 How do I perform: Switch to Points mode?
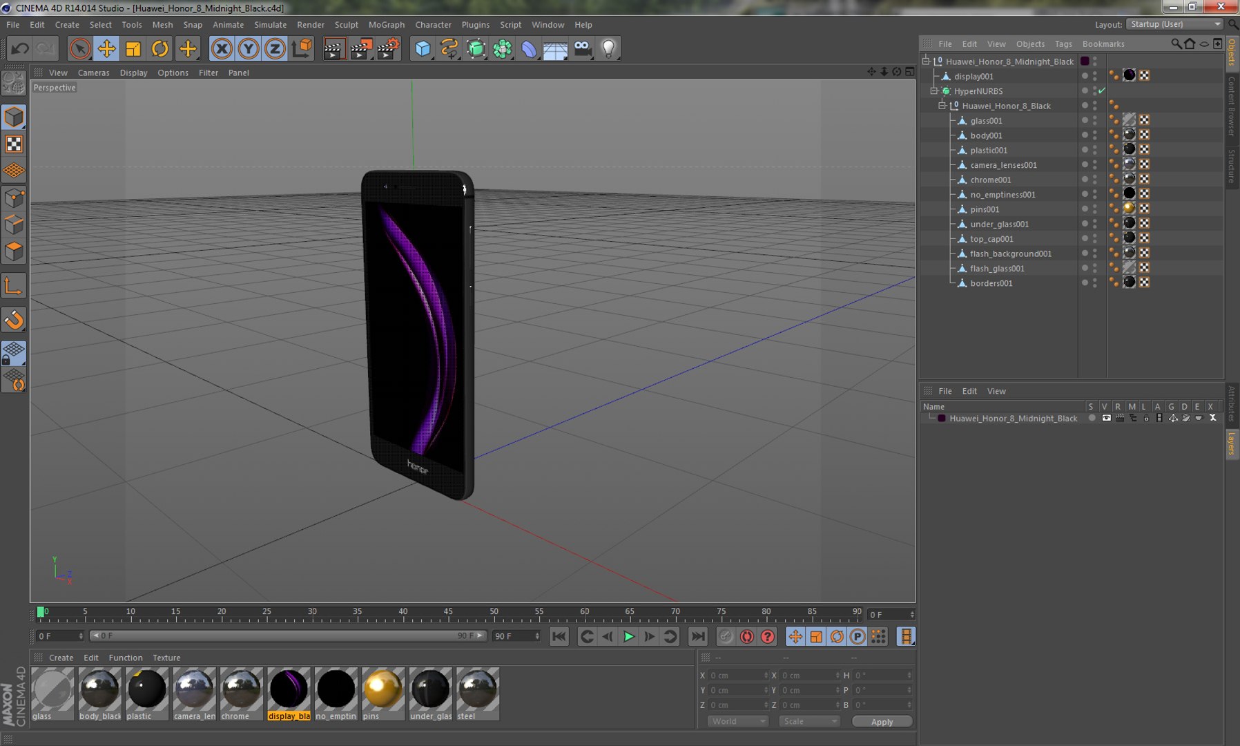[x=14, y=198]
